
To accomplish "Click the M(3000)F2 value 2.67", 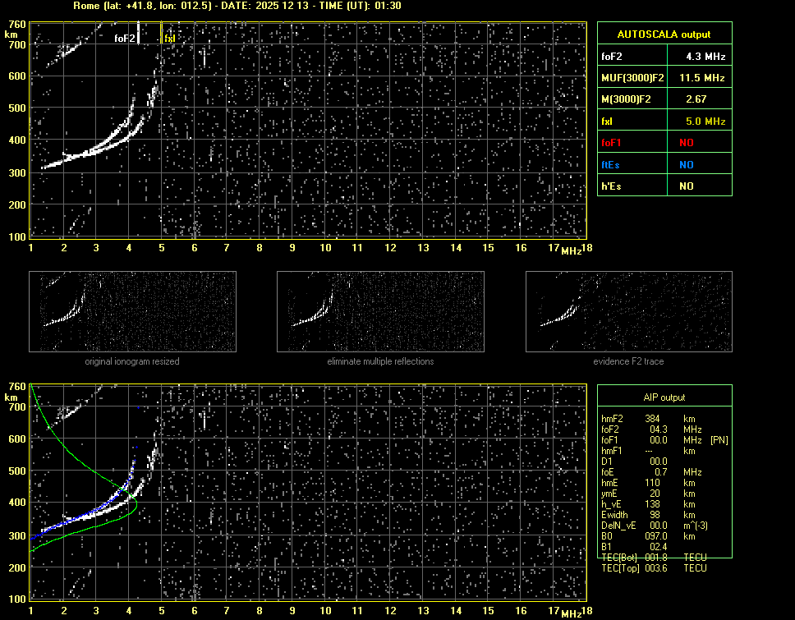I will (697, 99).
